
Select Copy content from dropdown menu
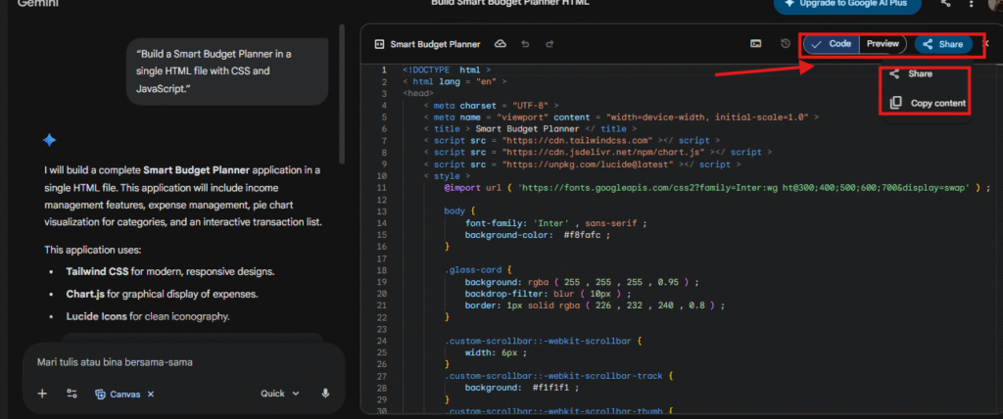point(937,103)
